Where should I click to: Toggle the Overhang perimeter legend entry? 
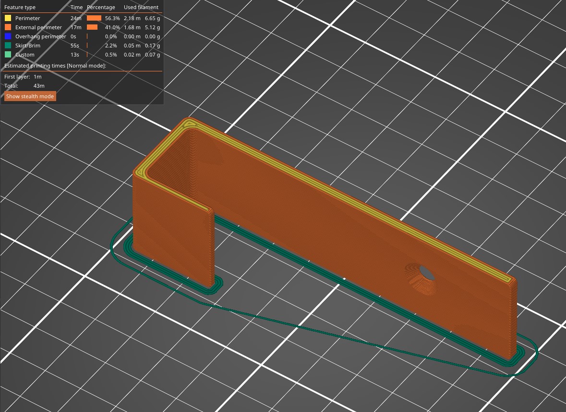click(x=41, y=36)
